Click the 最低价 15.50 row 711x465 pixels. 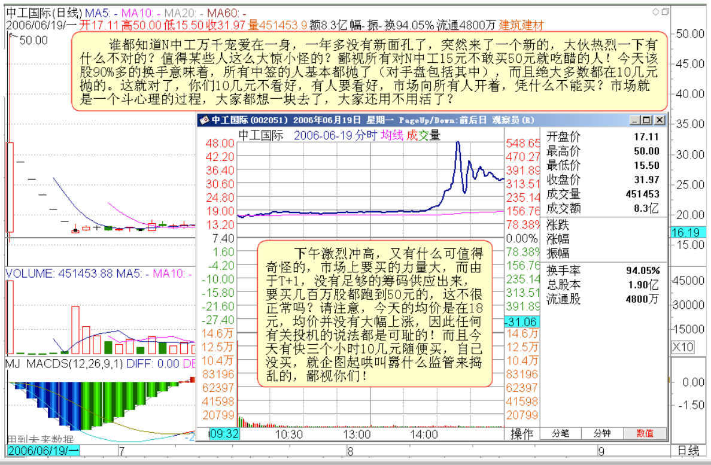603,165
